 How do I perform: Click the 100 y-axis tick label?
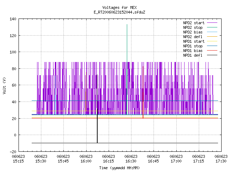point(13,52)
